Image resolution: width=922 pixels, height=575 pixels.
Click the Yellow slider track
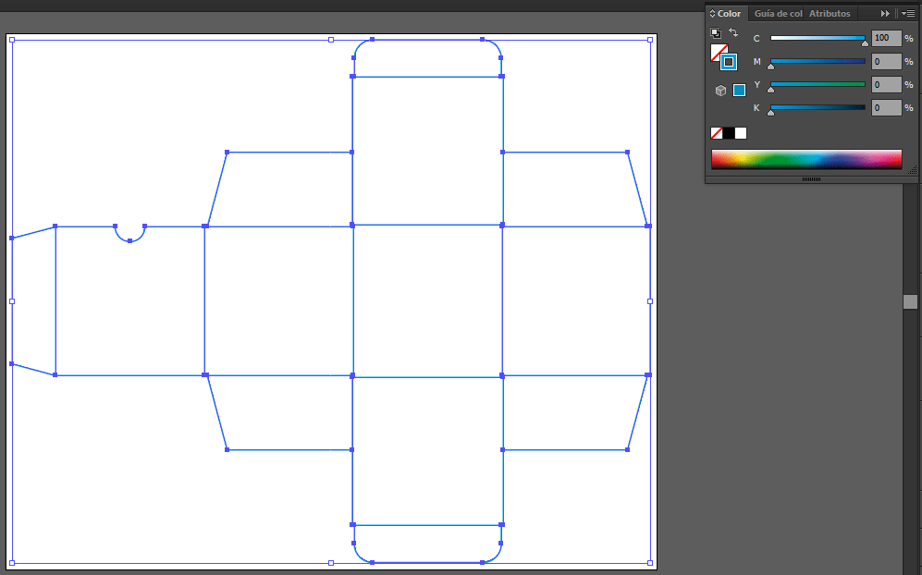pyautogui.click(x=818, y=84)
